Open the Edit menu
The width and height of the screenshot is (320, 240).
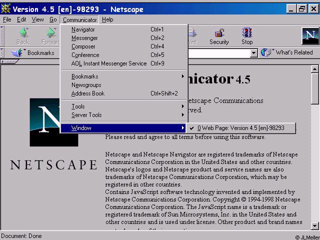[21, 19]
